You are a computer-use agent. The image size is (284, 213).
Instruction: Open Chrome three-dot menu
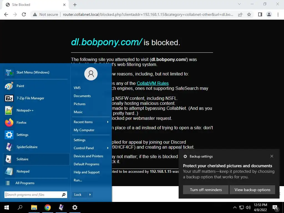pos(278,14)
